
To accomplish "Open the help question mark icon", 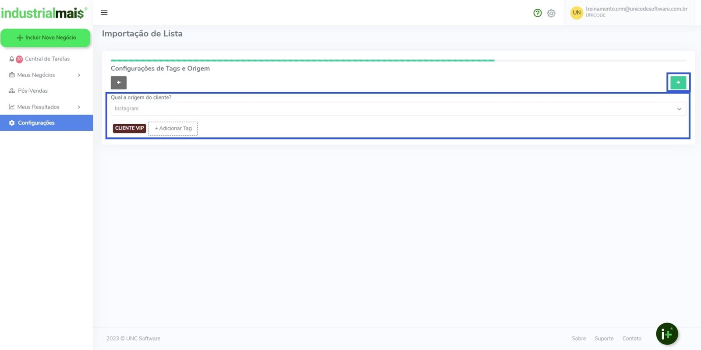I will coord(538,13).
